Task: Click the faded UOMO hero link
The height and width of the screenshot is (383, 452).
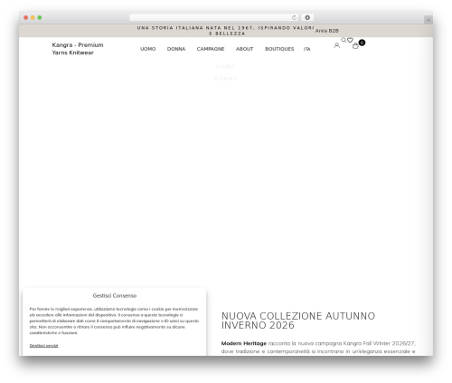Action: coord(225,66)
